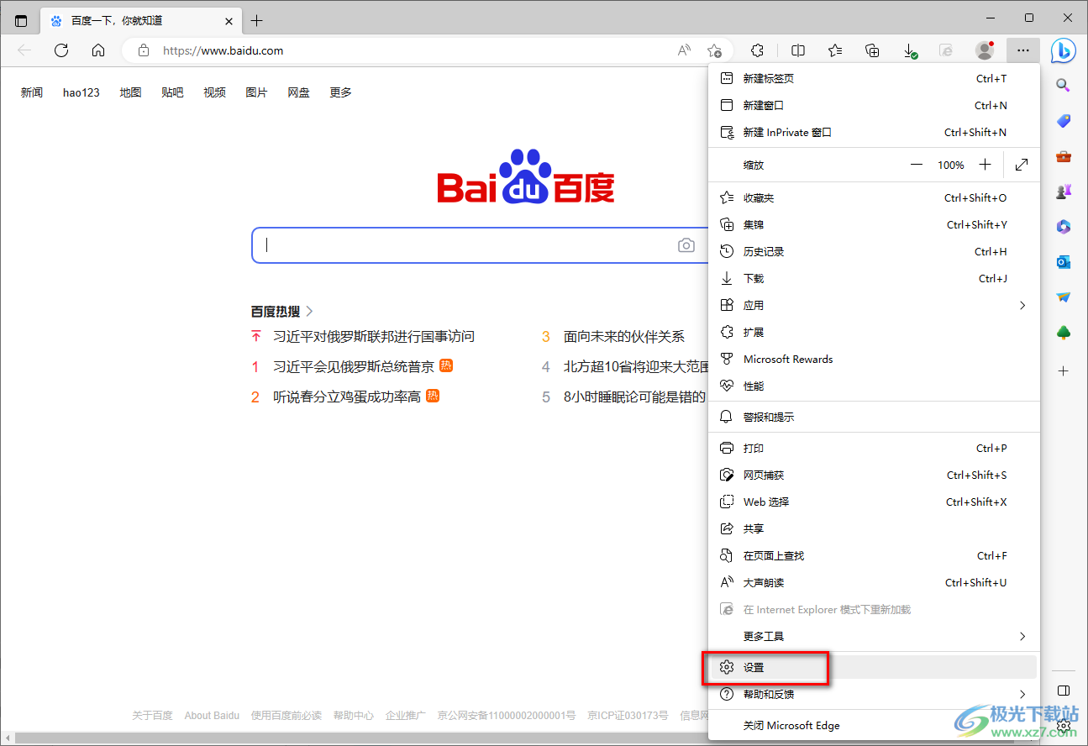This screenshot has width=1088, height=746.
Task: Click the About Baidu footer link
Action: [212, 716]
